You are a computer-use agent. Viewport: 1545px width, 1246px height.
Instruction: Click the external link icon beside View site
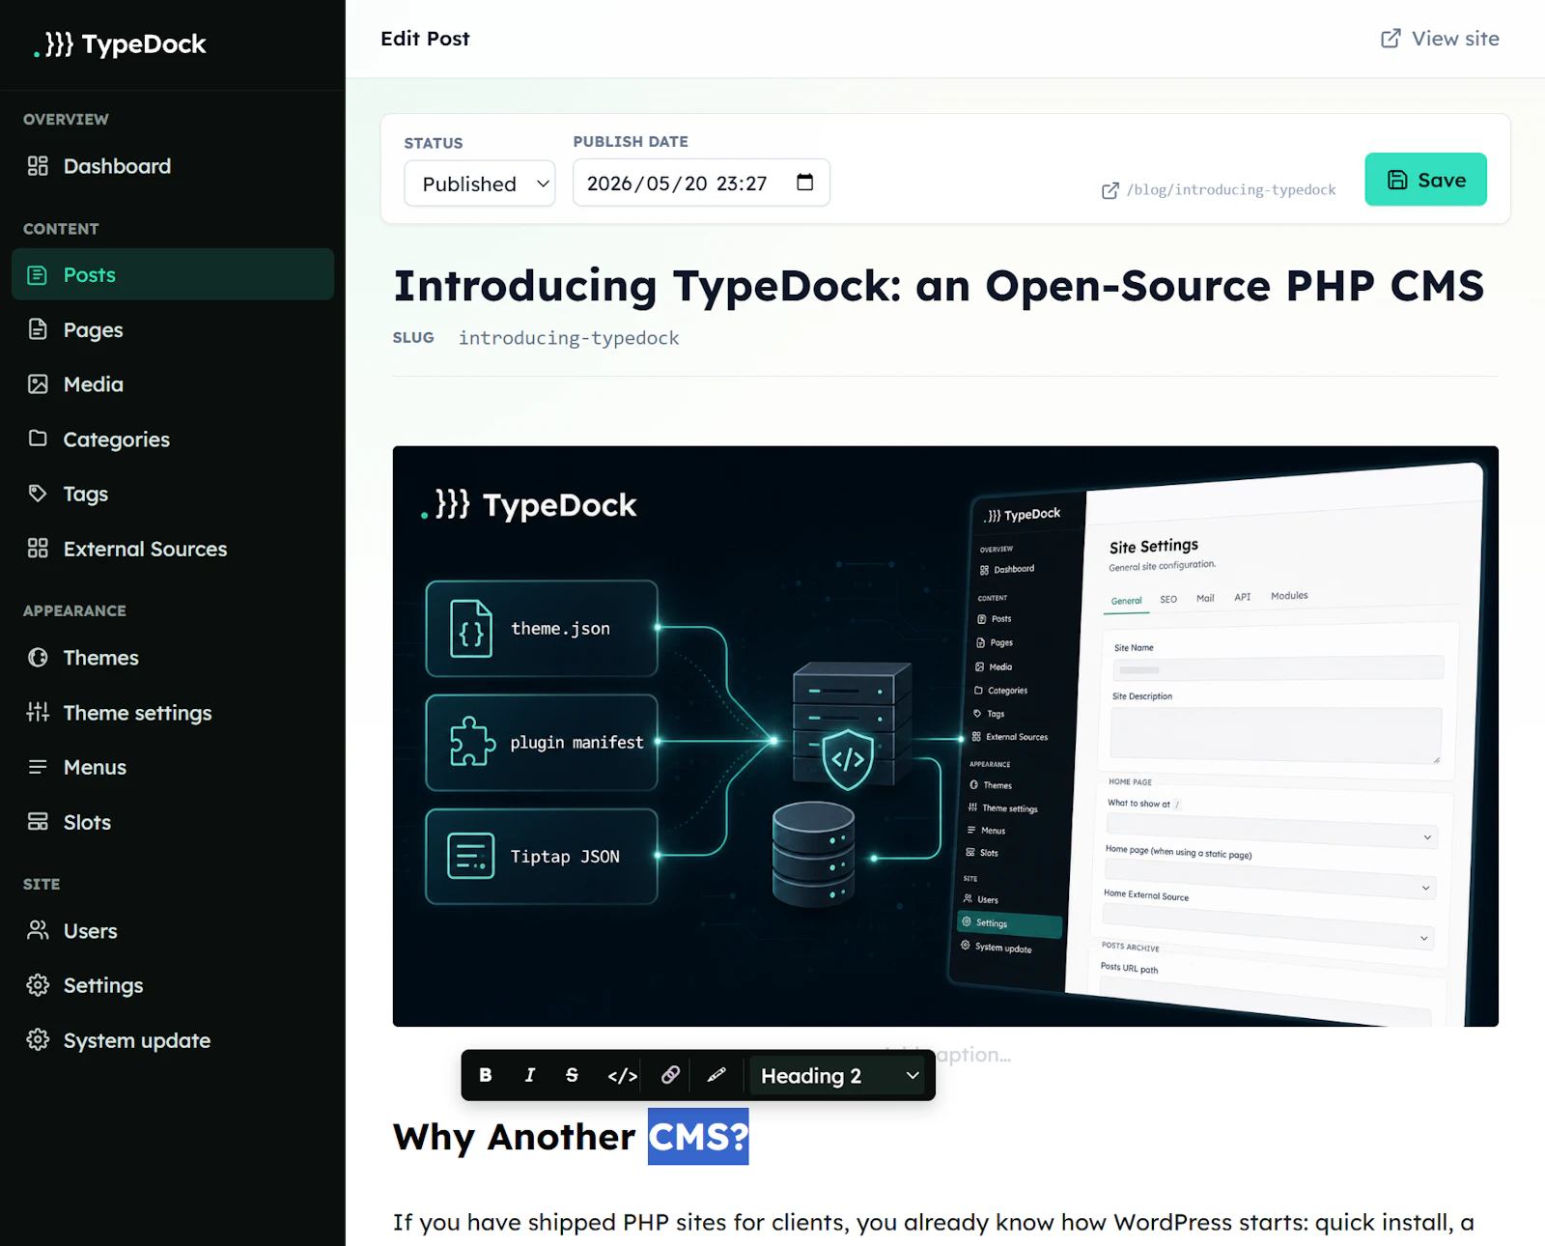click(1390, 39)
